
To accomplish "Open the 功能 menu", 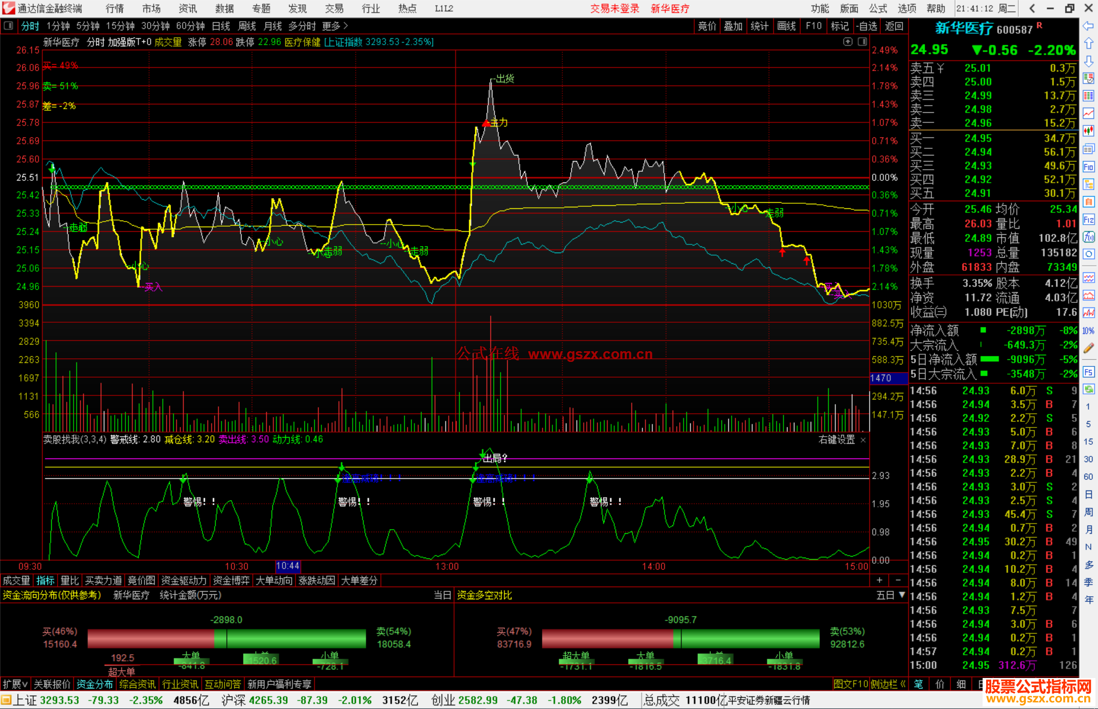I will (820, 8).
